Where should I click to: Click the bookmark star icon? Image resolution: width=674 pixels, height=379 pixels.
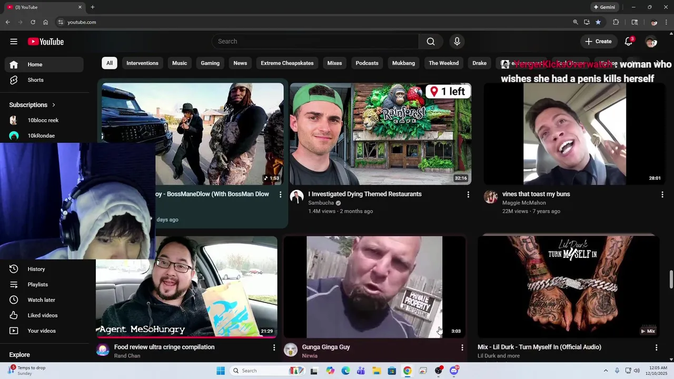coord(598,22)
